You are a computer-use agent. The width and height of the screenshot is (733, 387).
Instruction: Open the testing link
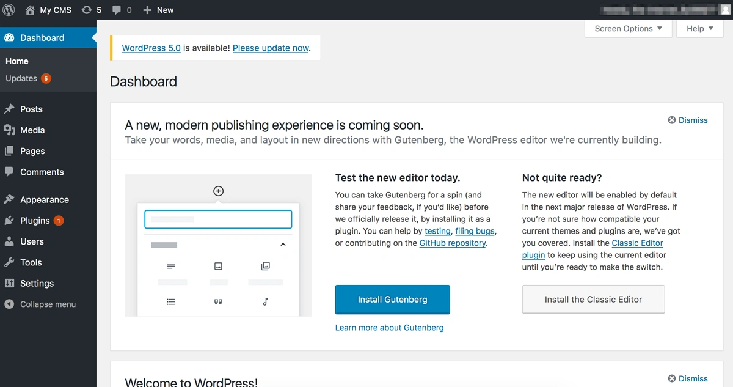(437, 231)
